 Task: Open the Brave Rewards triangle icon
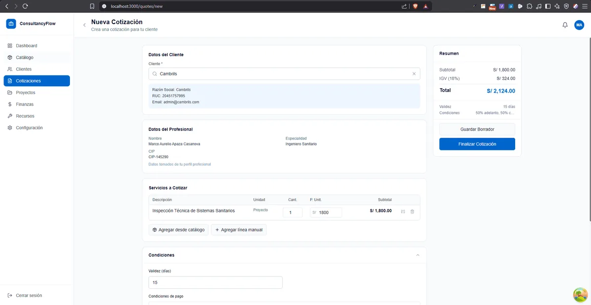click(x=425, y=6)
